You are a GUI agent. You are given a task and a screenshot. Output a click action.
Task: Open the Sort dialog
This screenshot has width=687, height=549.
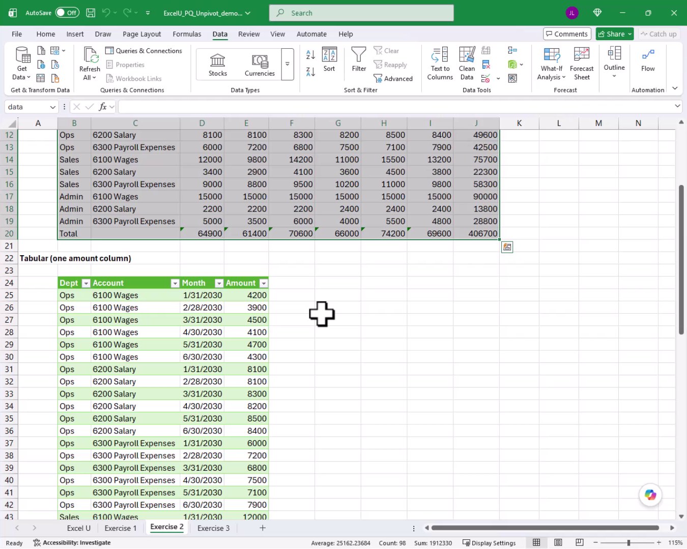(329, 59)
